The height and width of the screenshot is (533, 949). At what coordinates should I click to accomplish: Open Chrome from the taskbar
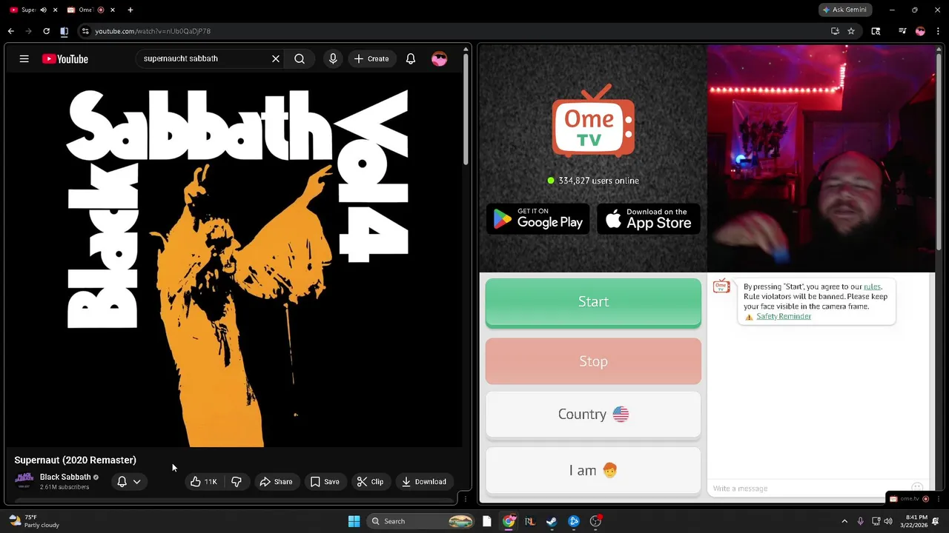[x=509, y=521]
